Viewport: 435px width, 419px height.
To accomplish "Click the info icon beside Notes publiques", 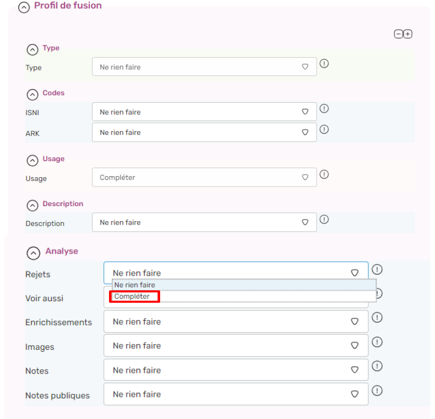I will tap(377, 391).
